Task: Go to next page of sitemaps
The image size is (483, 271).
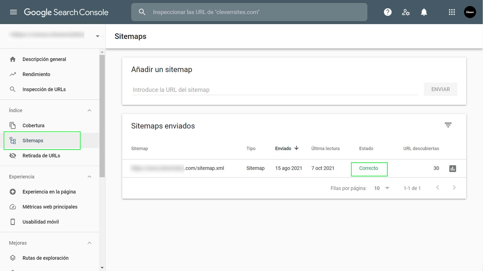Action: (x=454, y=188)
